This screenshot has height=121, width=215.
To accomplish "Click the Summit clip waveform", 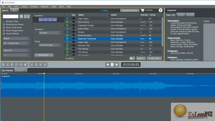I will [107, 86].
